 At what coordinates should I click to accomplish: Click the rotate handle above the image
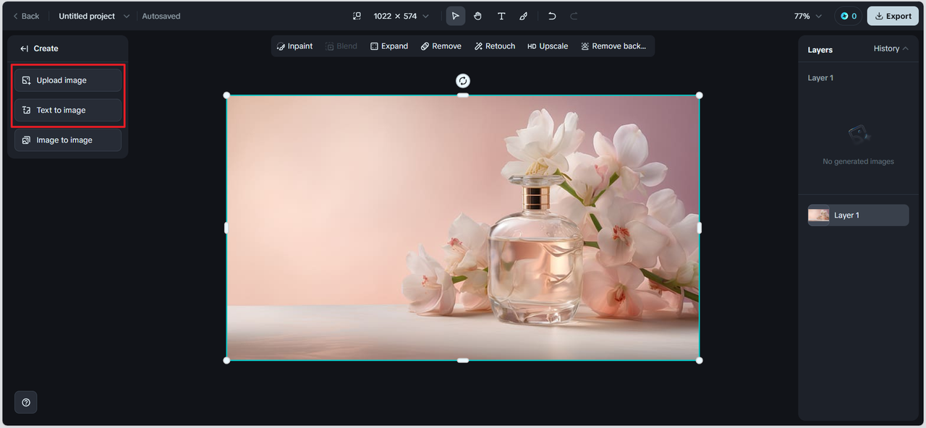click(463, 81)
